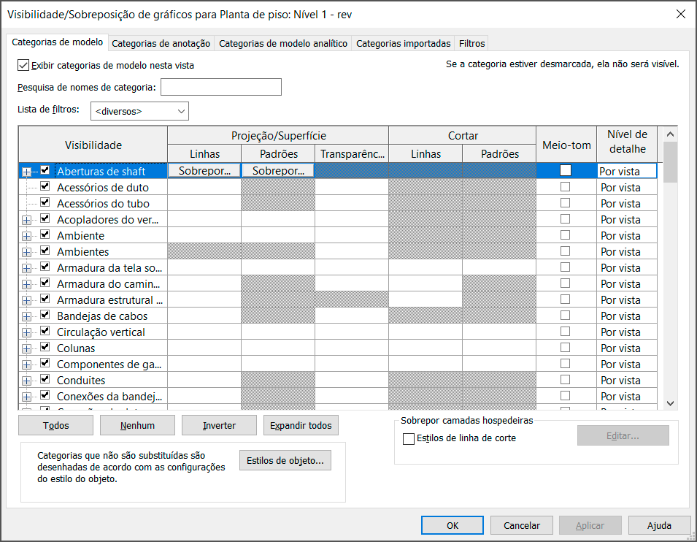Uncheck visibility for Acessórios de duto

(45, 187)
